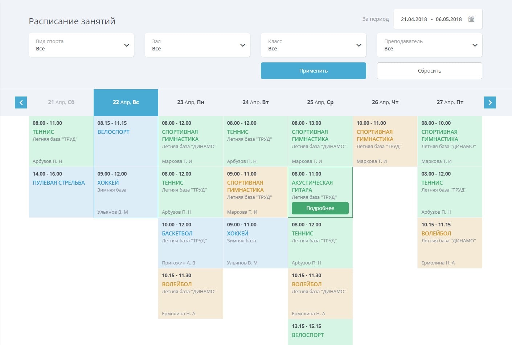512x345 pixels.
Task: Open the calendar date picker icon
Action: (471, 19)
